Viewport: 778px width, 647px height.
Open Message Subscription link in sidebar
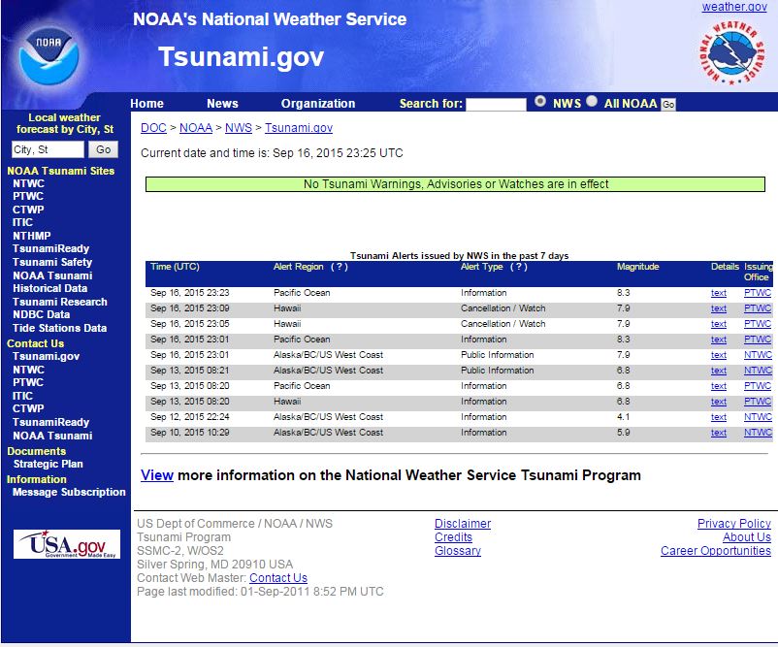click(69, 492)
